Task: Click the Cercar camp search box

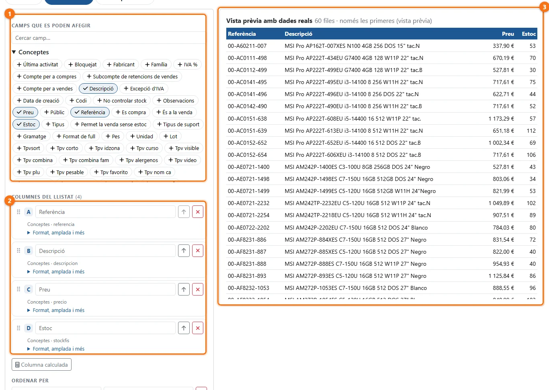Action: pos(109,38)
